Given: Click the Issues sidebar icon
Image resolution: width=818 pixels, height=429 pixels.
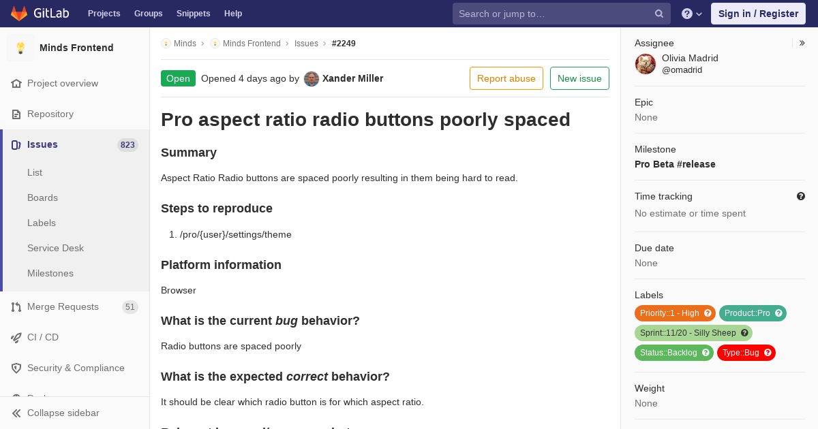Looking at the screenshot, I should tap(16, 144).
